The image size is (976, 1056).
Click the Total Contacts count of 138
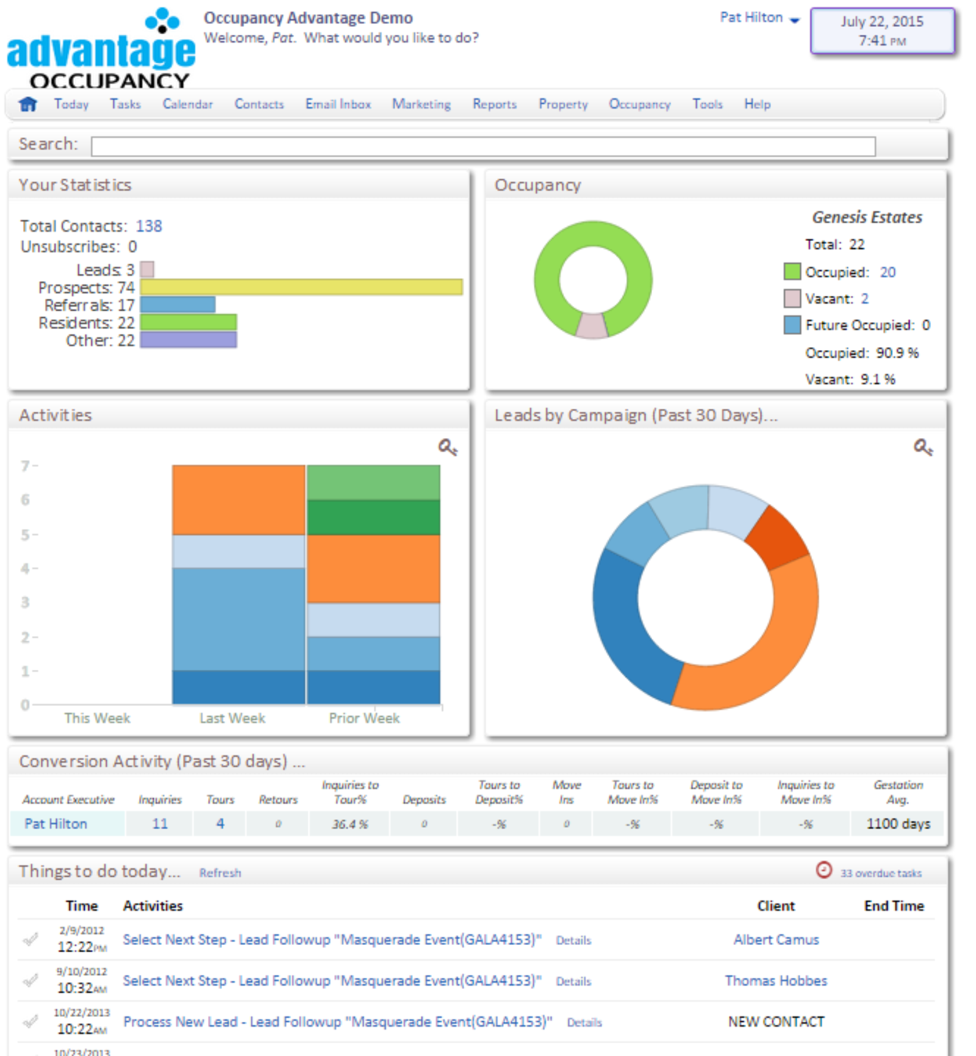coord(151,226)
